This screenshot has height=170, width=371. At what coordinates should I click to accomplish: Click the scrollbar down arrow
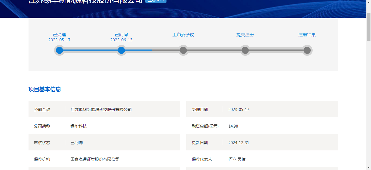click(x=369, y=168)
